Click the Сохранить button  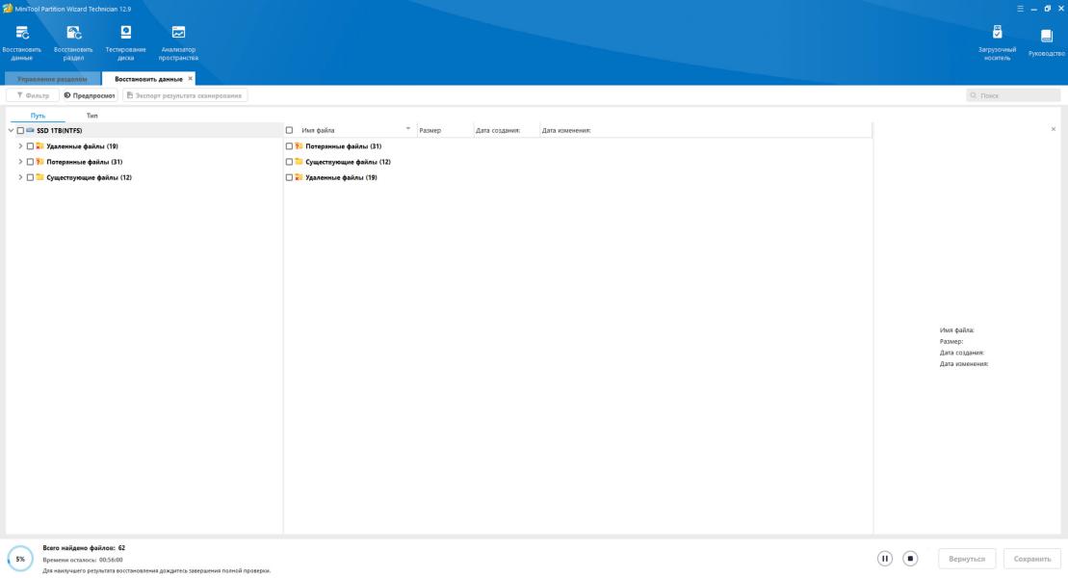[1032, 558]
